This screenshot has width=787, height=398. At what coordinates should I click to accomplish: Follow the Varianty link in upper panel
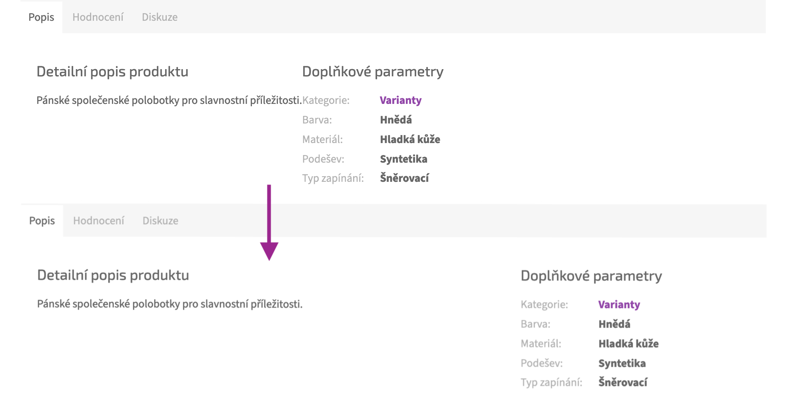click(401, 100)
